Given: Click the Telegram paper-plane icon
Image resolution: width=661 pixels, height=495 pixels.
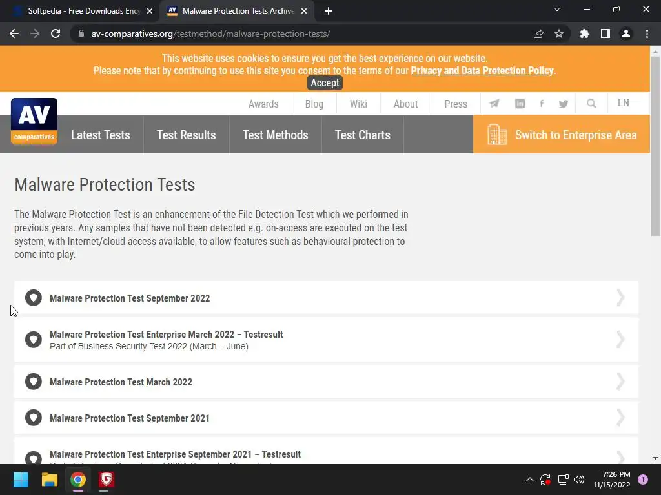Looking at the screenshot, I should pos(494,104).
